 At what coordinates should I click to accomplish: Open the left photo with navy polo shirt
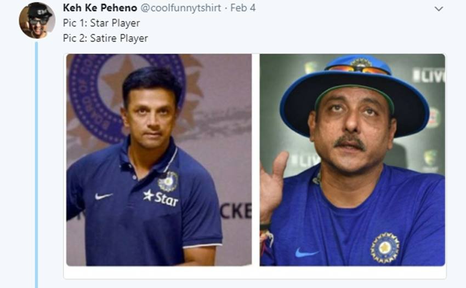159,160
